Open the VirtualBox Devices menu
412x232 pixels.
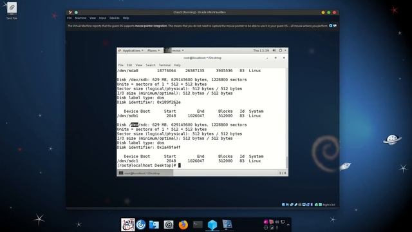coord(115,18)
